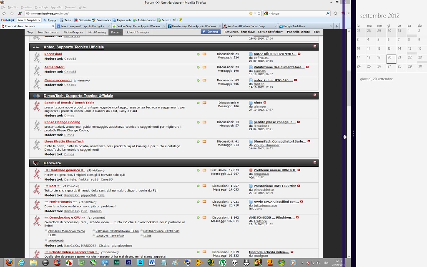Launch Firefox from the taskbar
The height and width of the screenshot is (267, 427).
tap(9, 262)
